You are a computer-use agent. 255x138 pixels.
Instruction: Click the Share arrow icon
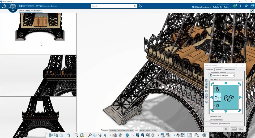(246, 6)
